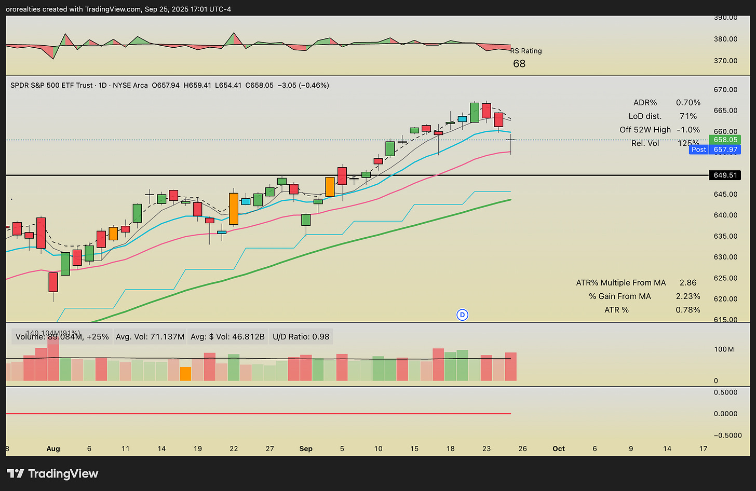
Task: Click the 27 label on the date axis
Action: [270, 448]
